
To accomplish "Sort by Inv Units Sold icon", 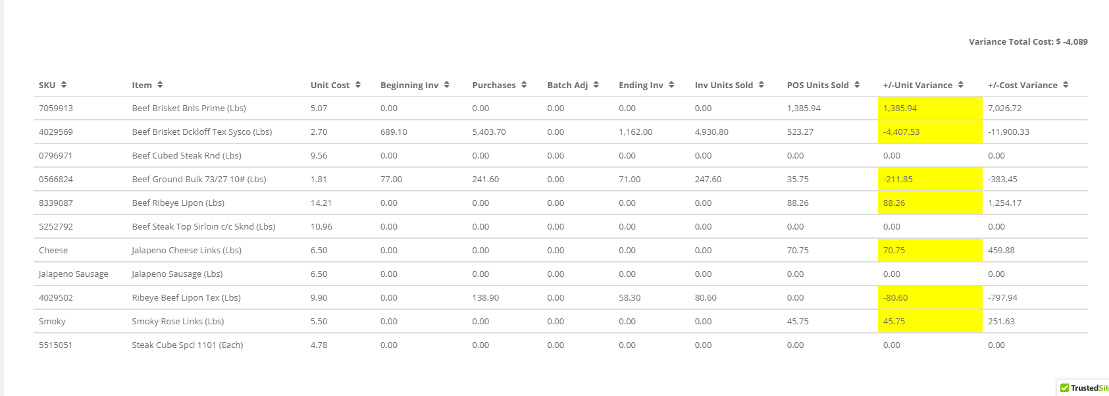I will [761, 85].
